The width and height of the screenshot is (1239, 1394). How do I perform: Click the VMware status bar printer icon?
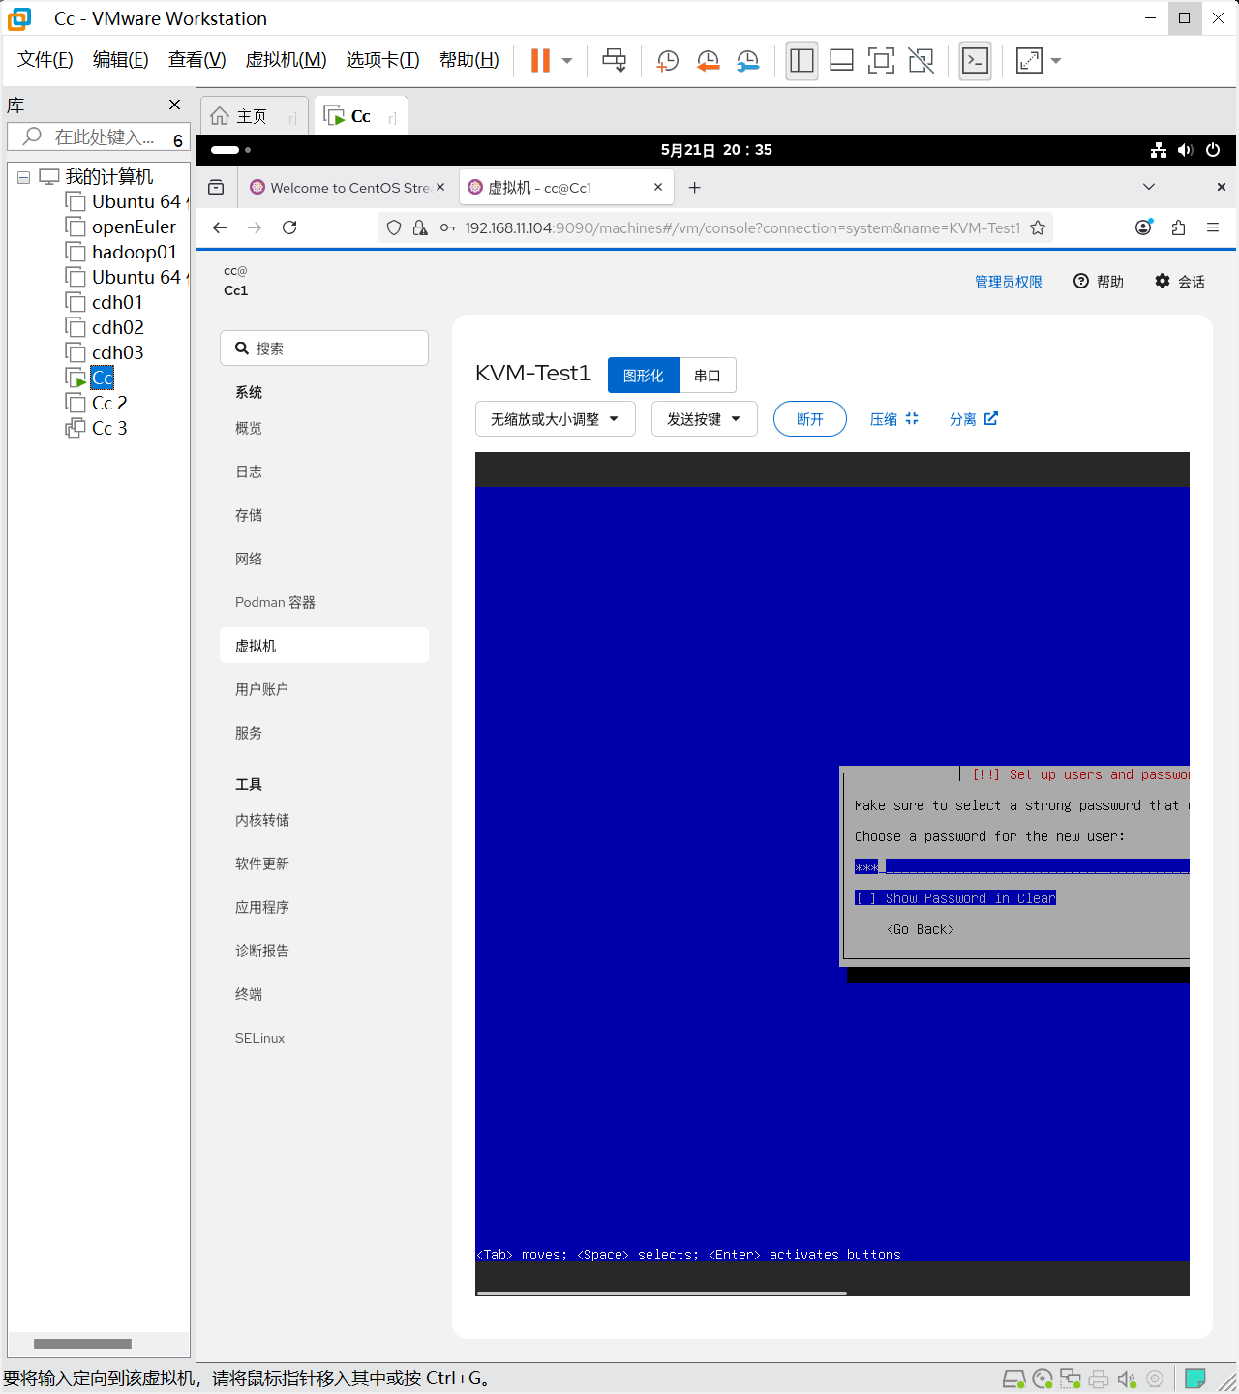1099,1379
